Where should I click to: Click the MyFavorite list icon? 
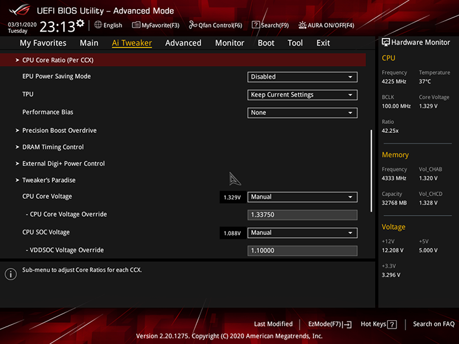pos(136,25)
